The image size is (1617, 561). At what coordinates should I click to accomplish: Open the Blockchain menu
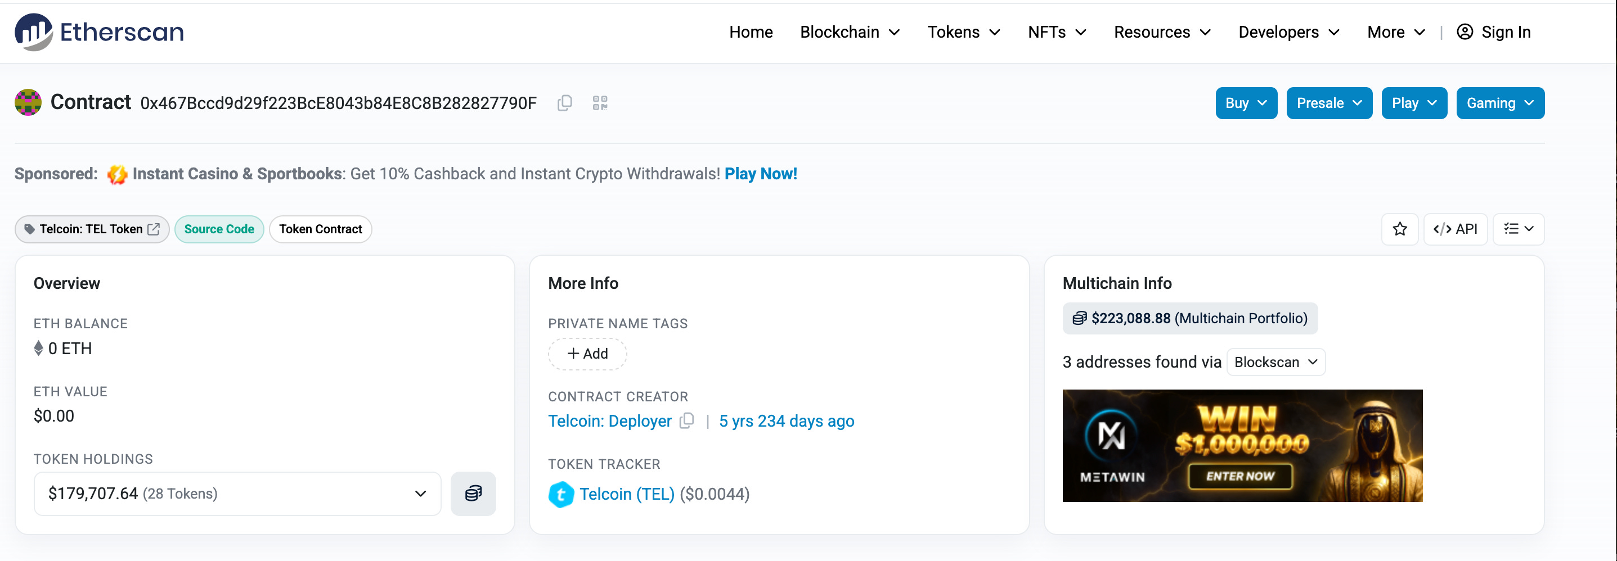tap(850, 32)
